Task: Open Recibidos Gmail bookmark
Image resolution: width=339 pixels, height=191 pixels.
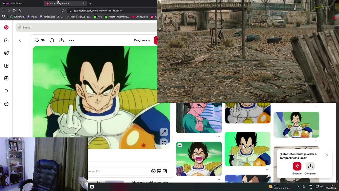Action: (x=79, y=17)
